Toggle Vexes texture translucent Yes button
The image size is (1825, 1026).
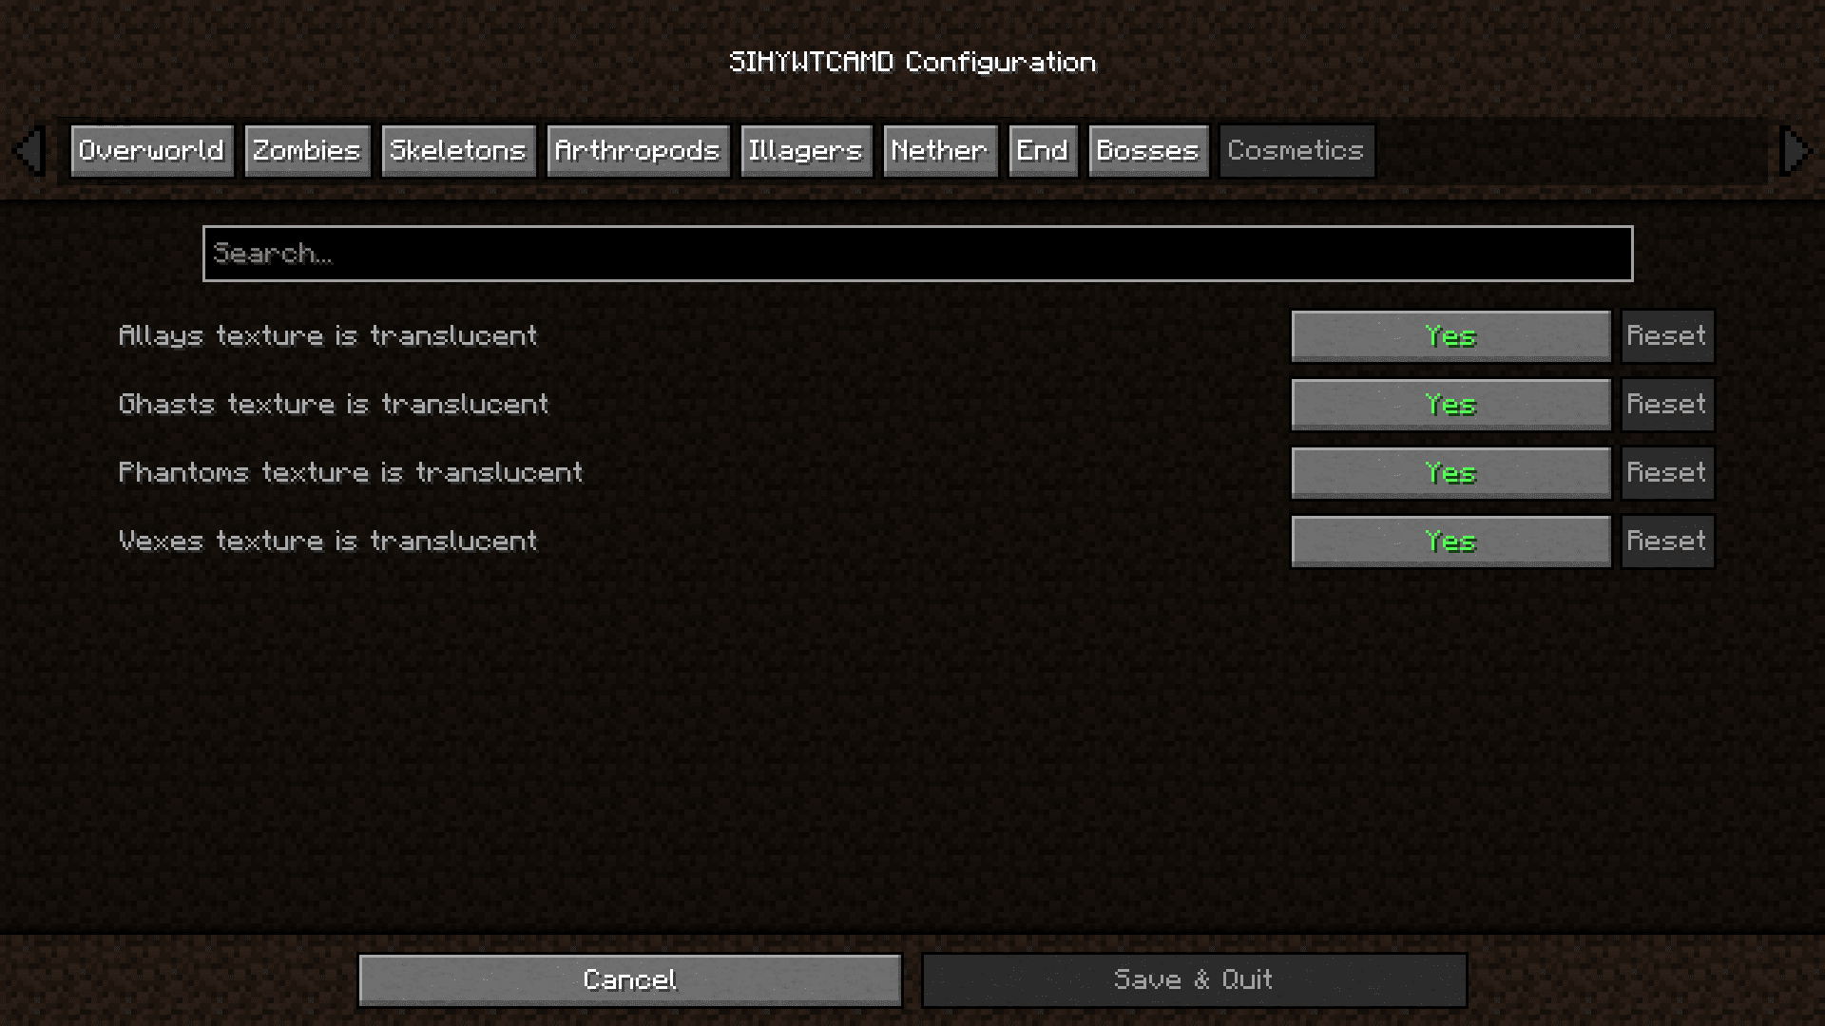point(1449,540)
